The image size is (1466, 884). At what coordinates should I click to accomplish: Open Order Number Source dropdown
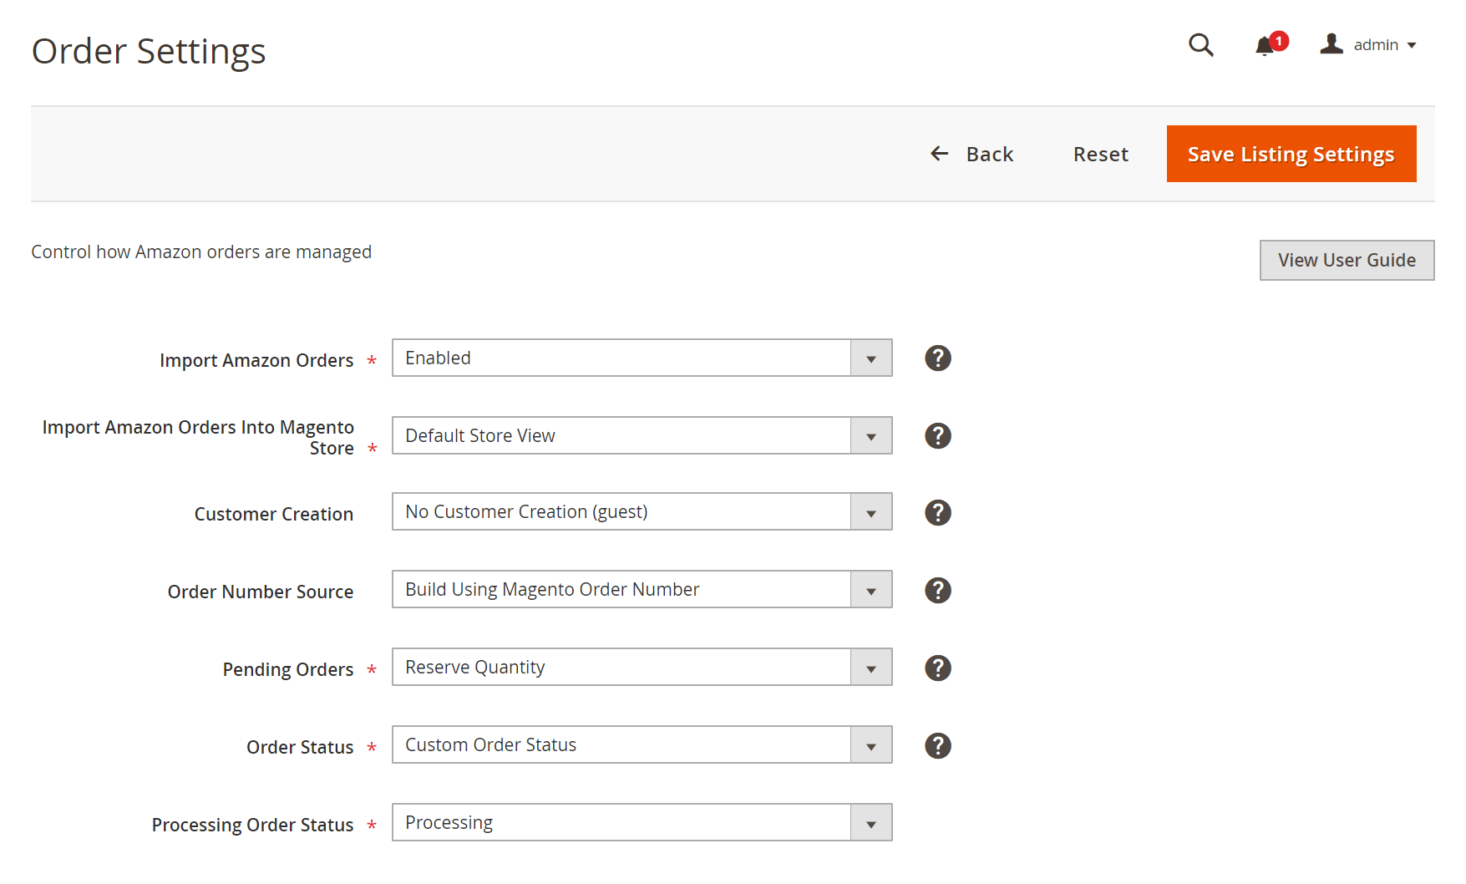coord(642,589)
